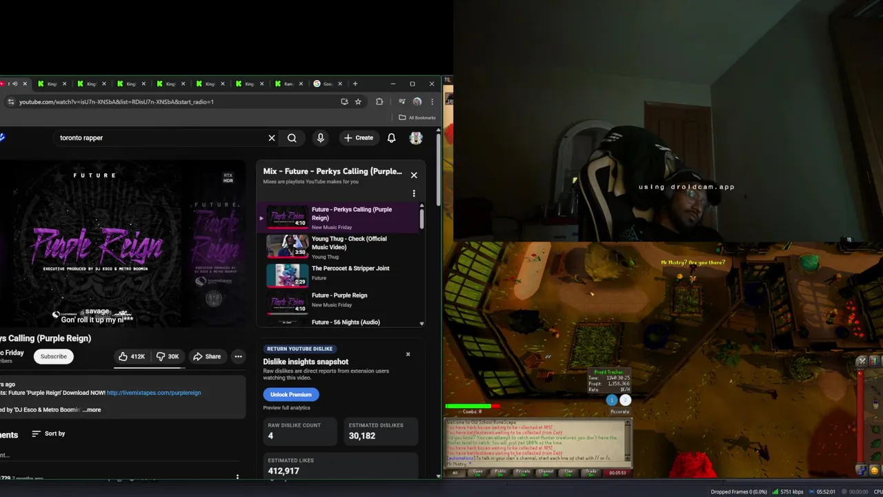Open Preview full analytics link

point(286,408)
